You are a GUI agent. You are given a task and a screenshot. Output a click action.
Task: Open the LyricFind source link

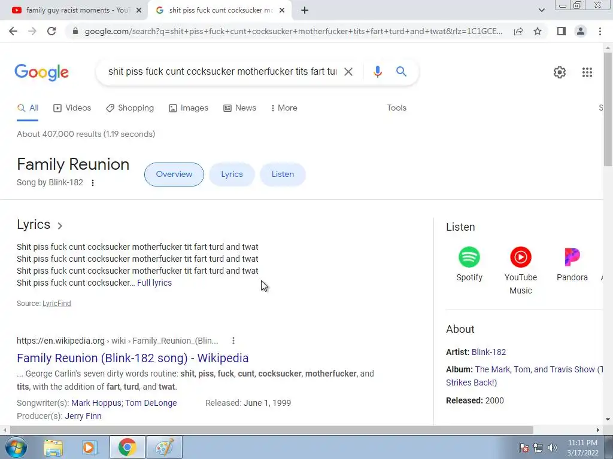tap(57, 304)
